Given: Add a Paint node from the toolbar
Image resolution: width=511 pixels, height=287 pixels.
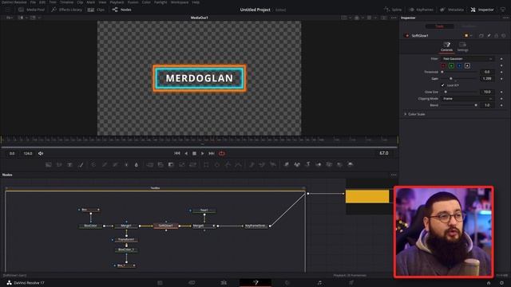Looking at the screenshot, I should 81,165.
